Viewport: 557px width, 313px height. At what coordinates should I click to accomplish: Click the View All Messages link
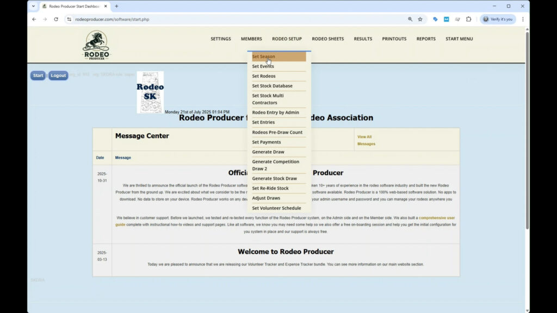pos(364,140)
